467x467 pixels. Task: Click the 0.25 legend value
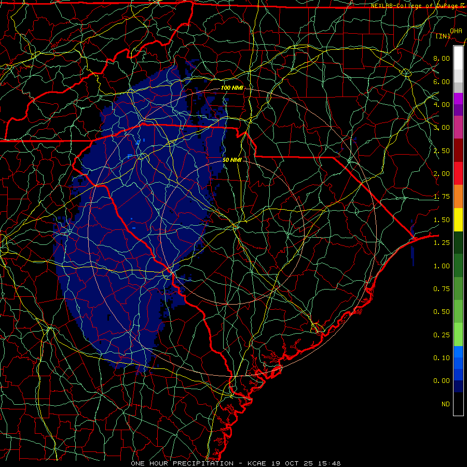[442, 335]
